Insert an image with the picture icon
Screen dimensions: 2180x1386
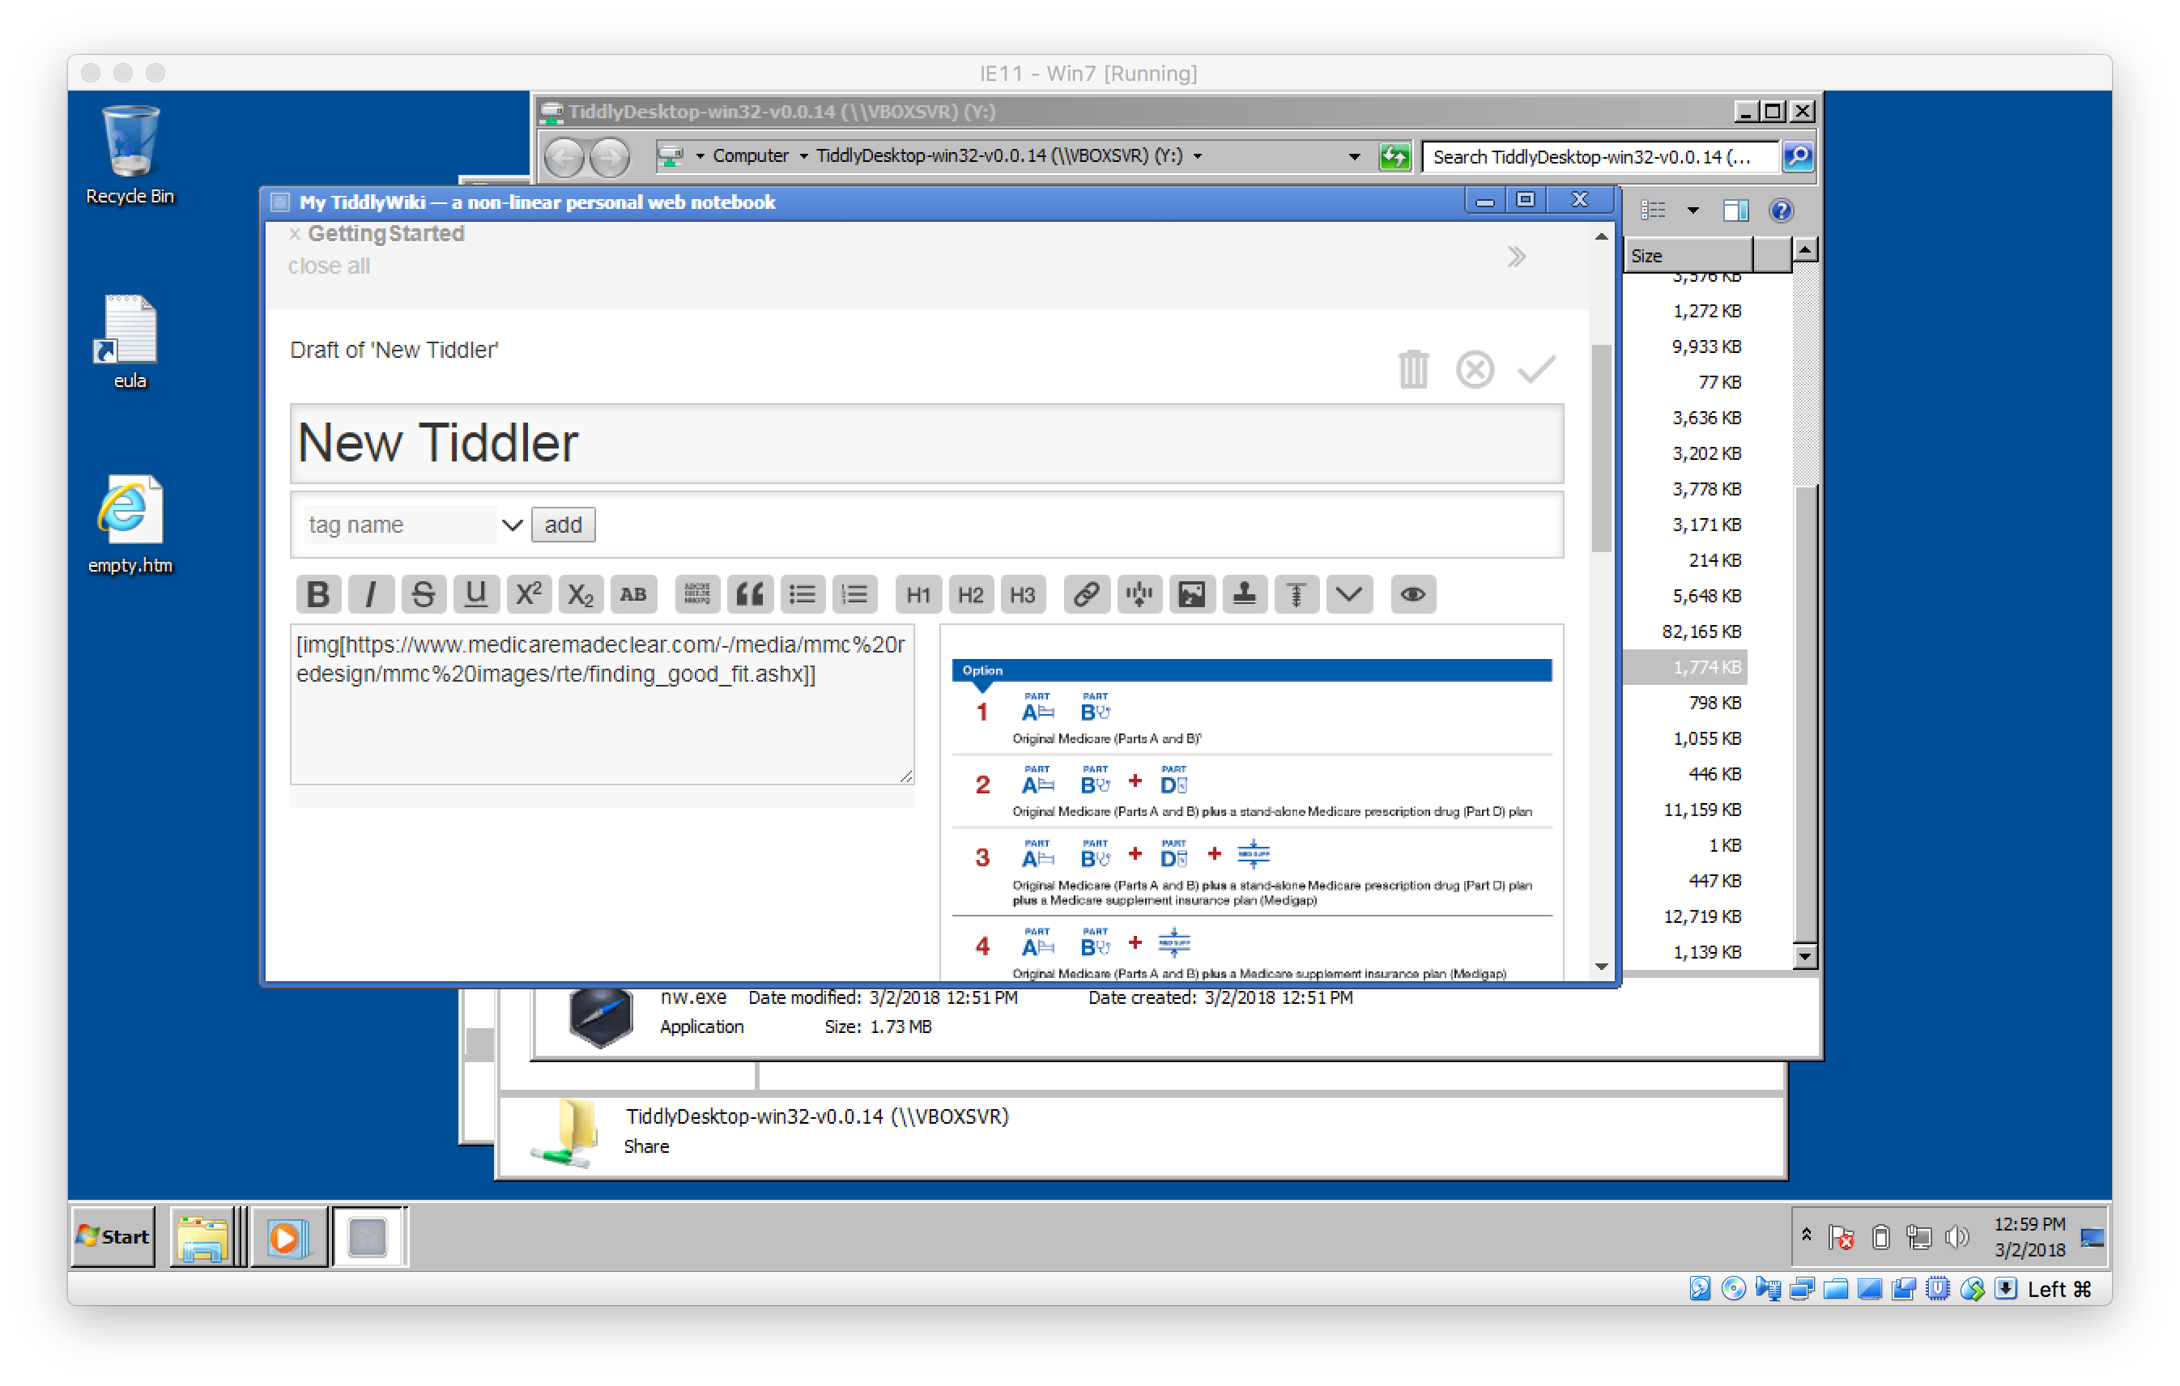(1192, 594)
